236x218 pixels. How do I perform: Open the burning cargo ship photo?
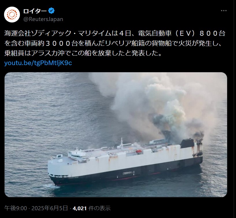click(x=116, y=134)
